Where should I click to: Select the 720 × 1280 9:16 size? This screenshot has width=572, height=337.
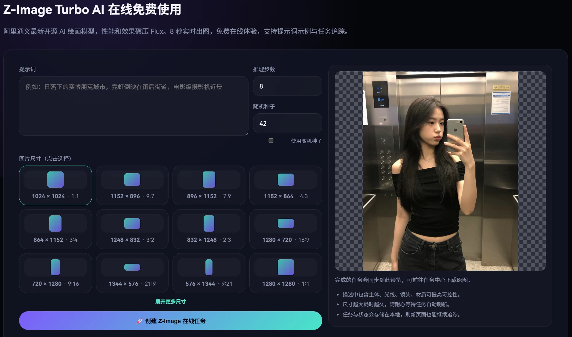55,273
